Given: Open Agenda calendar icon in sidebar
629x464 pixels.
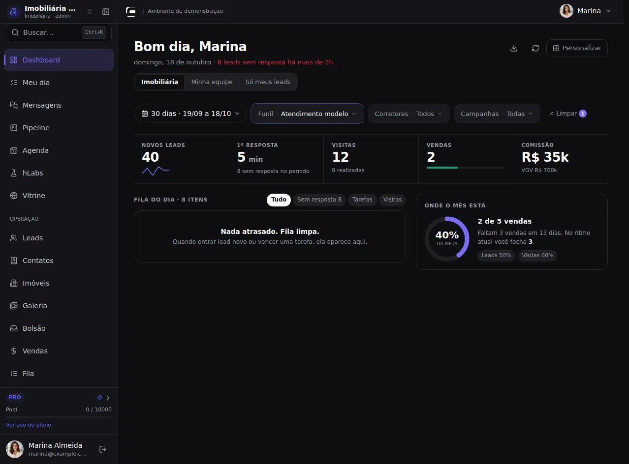Looking at the screenshot, I should point(14,150).
